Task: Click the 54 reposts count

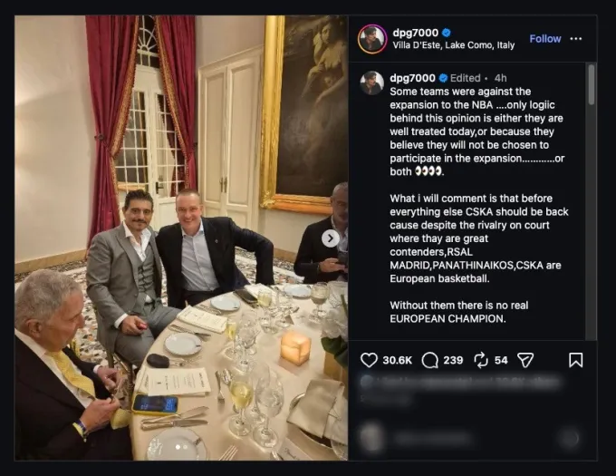Action: tap(501, 360)
